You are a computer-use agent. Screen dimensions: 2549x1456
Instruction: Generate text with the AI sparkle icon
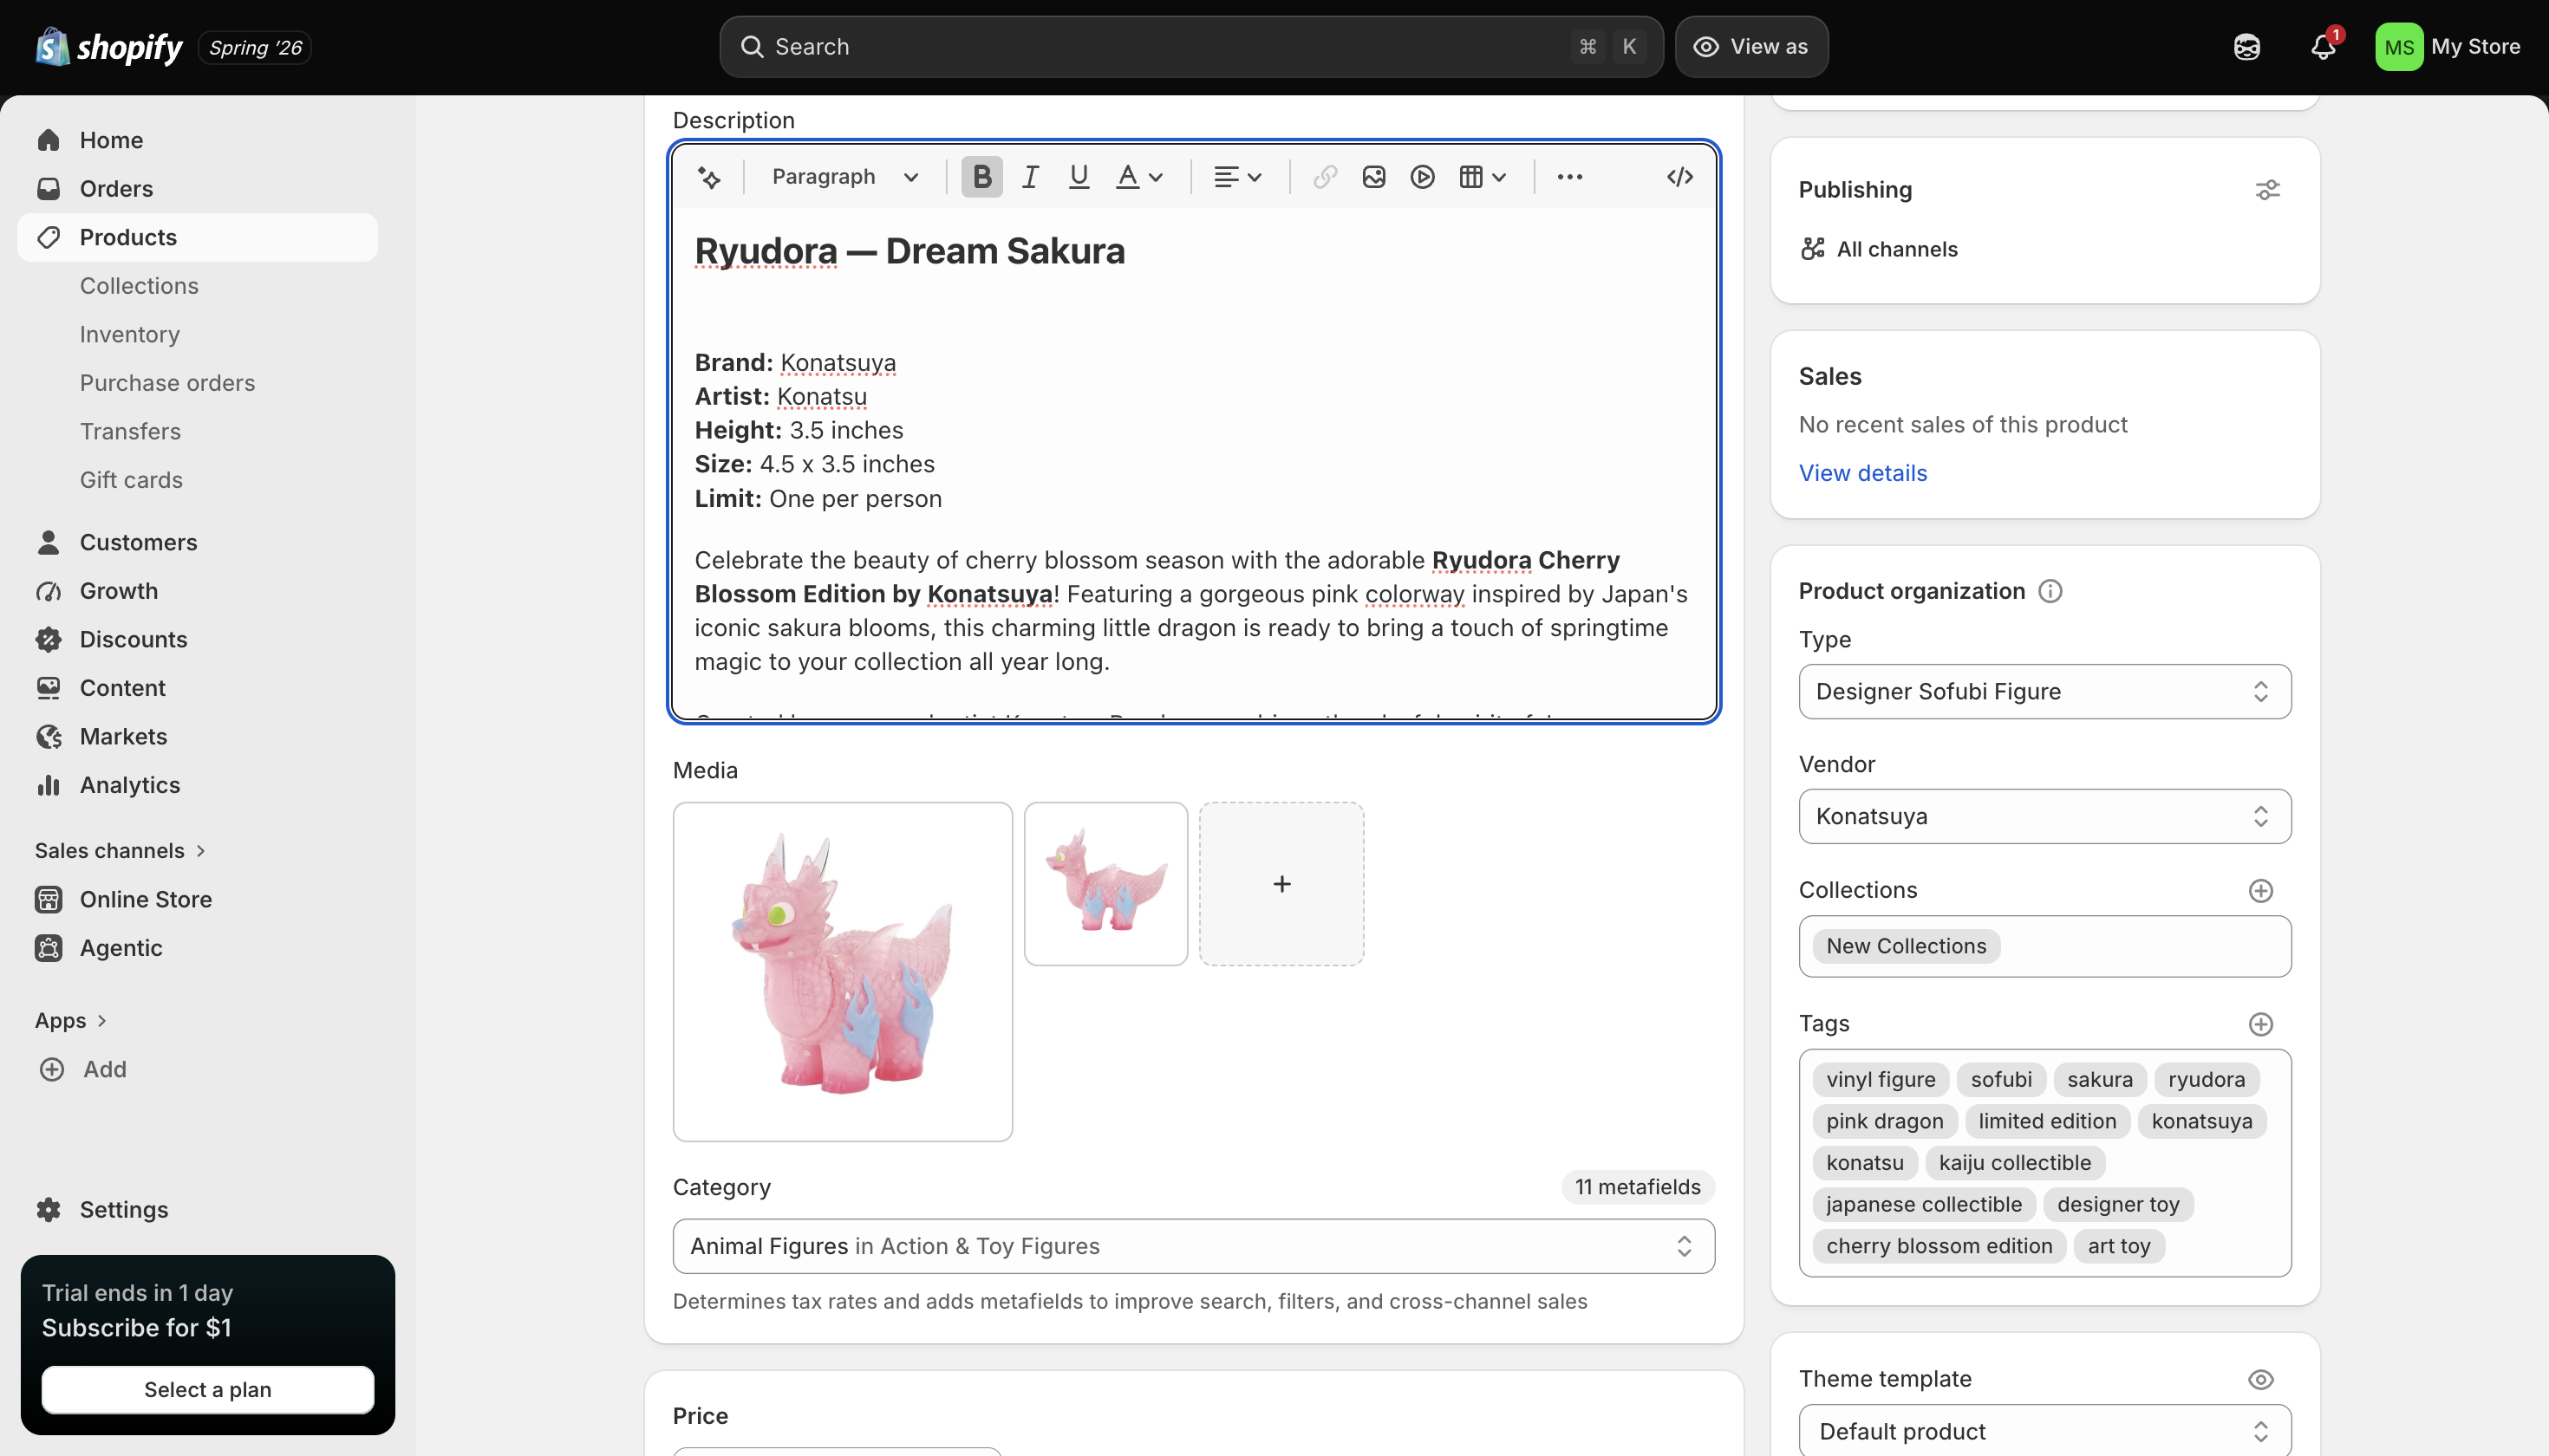point(709,177)
